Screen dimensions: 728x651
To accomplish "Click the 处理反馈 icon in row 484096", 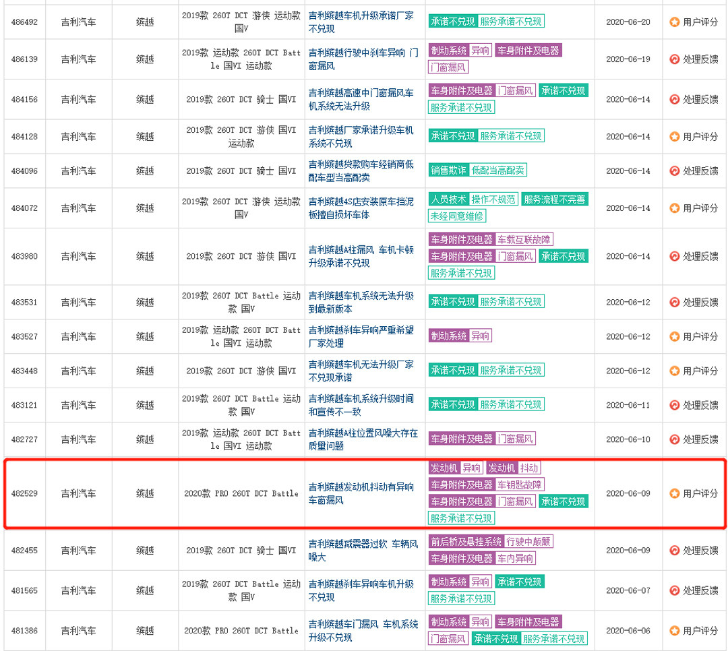I will pos(674,171).
